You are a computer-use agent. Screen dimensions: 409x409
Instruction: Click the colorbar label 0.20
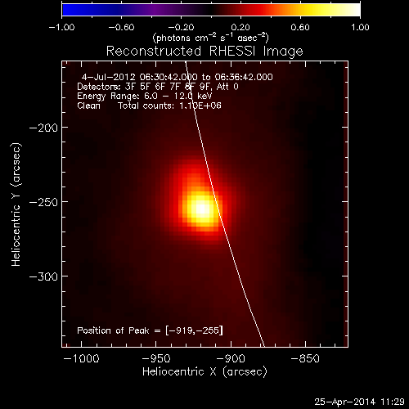(x=240, y=27)
